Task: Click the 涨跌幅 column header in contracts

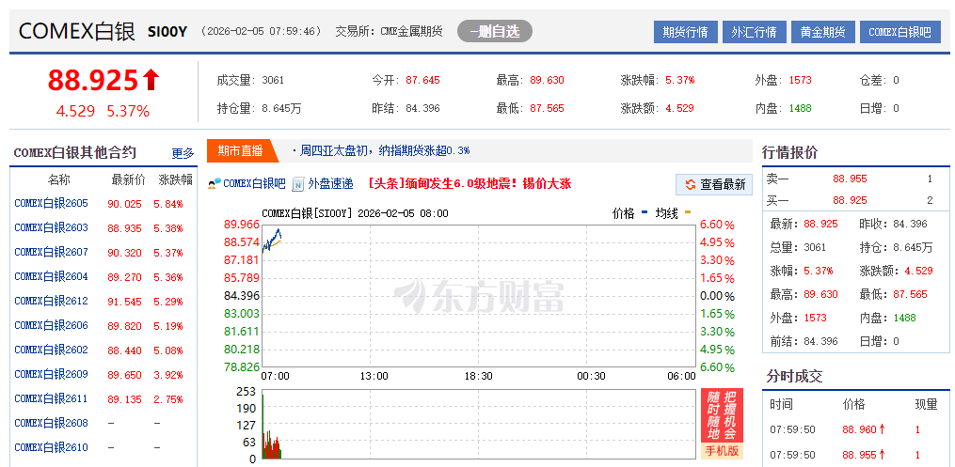Action: [x=175, y=179]
